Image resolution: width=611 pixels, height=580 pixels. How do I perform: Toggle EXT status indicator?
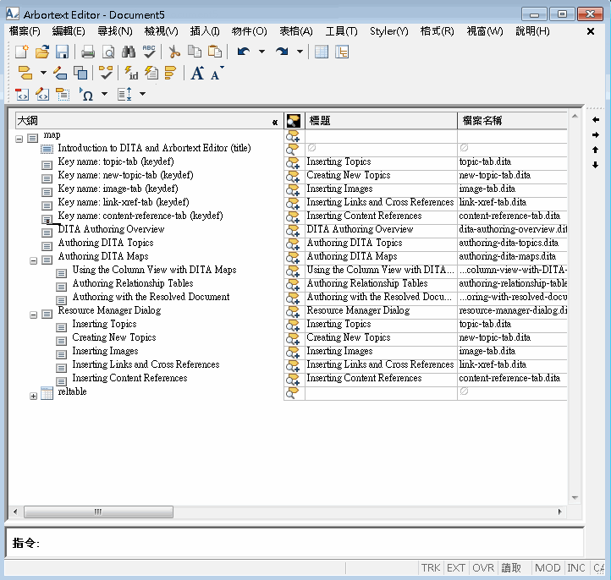tap(456, 568)
